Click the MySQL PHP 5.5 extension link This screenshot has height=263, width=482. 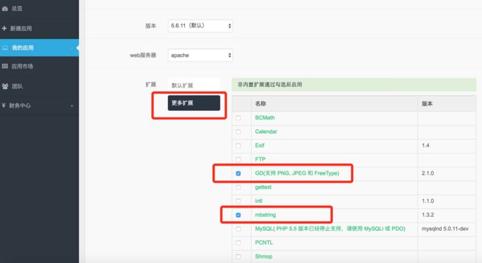[330, 229]
